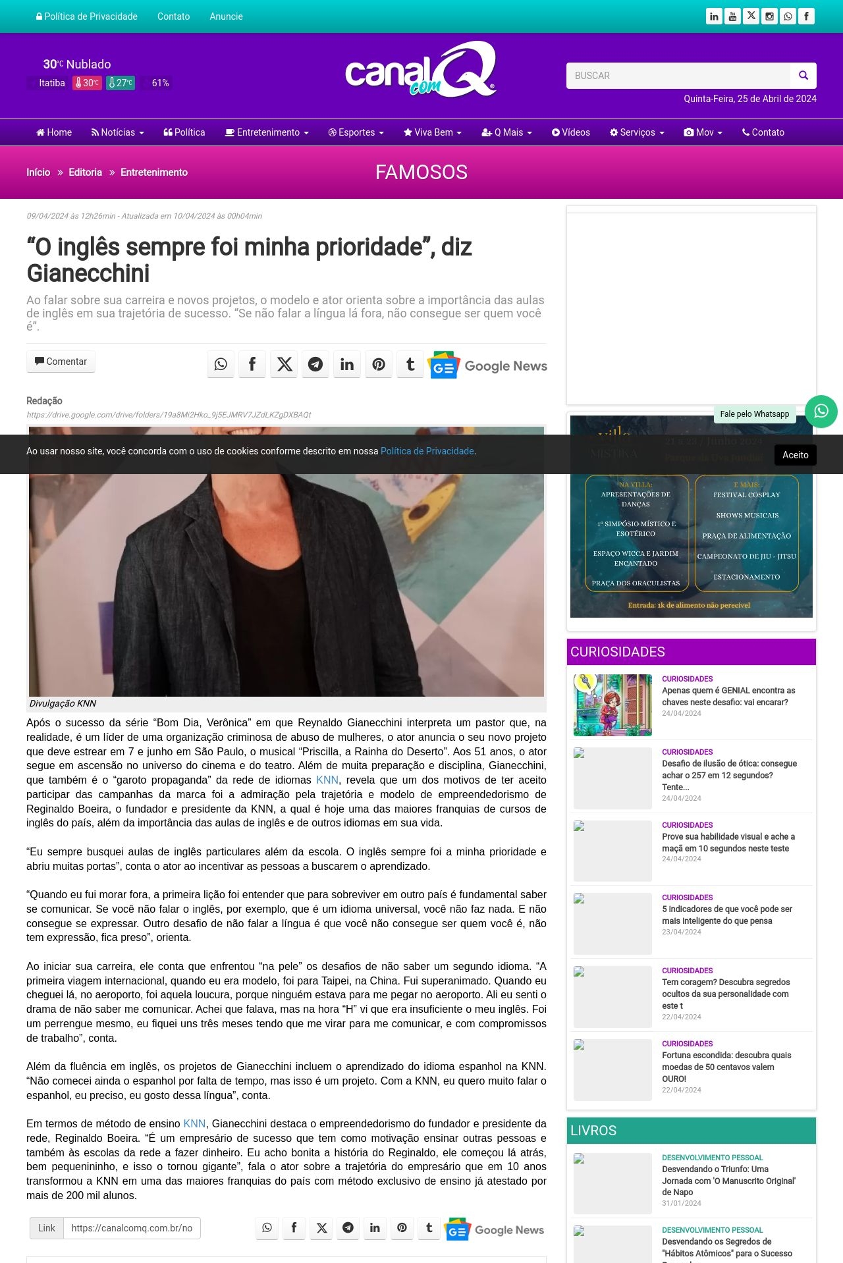Click the search magnifier button
The width and height of the screenshot is (843, 1263).
click(803, 76)
